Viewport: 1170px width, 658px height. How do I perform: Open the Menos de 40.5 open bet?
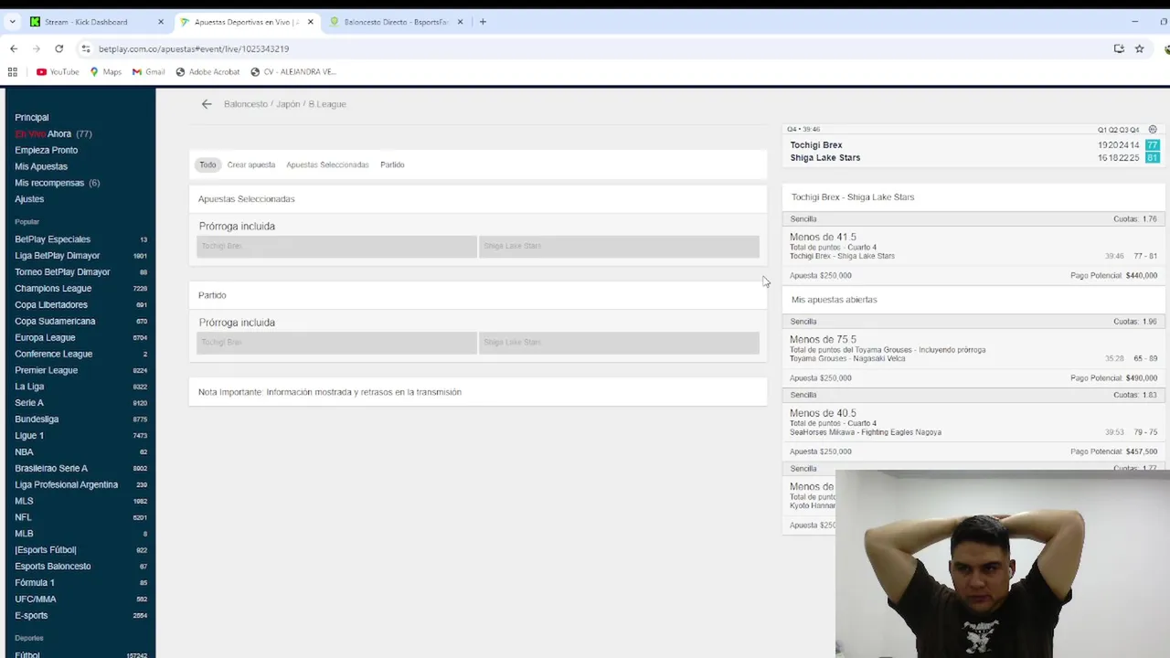coord(973,422)
